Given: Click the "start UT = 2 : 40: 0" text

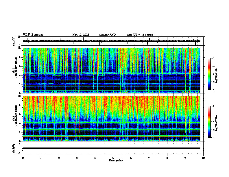Looking at the screenshot, I should pos(140,35).
